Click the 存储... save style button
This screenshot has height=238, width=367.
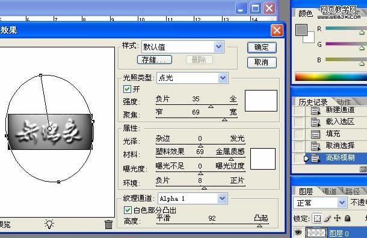click(x=155, y=60)
